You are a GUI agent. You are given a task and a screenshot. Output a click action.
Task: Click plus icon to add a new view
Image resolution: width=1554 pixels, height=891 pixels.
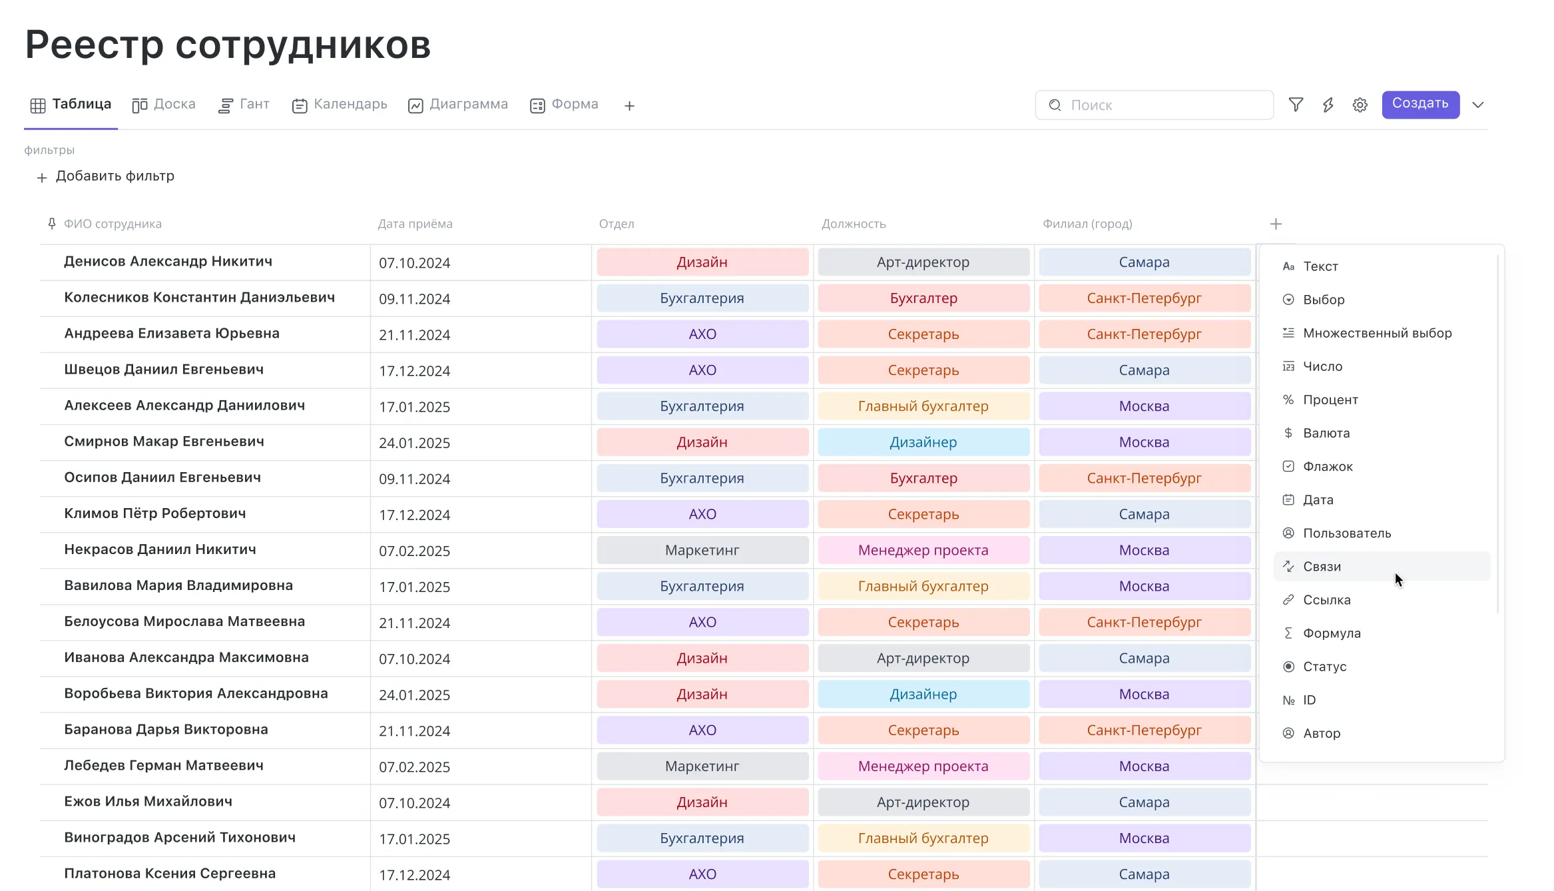pos(629,106)
